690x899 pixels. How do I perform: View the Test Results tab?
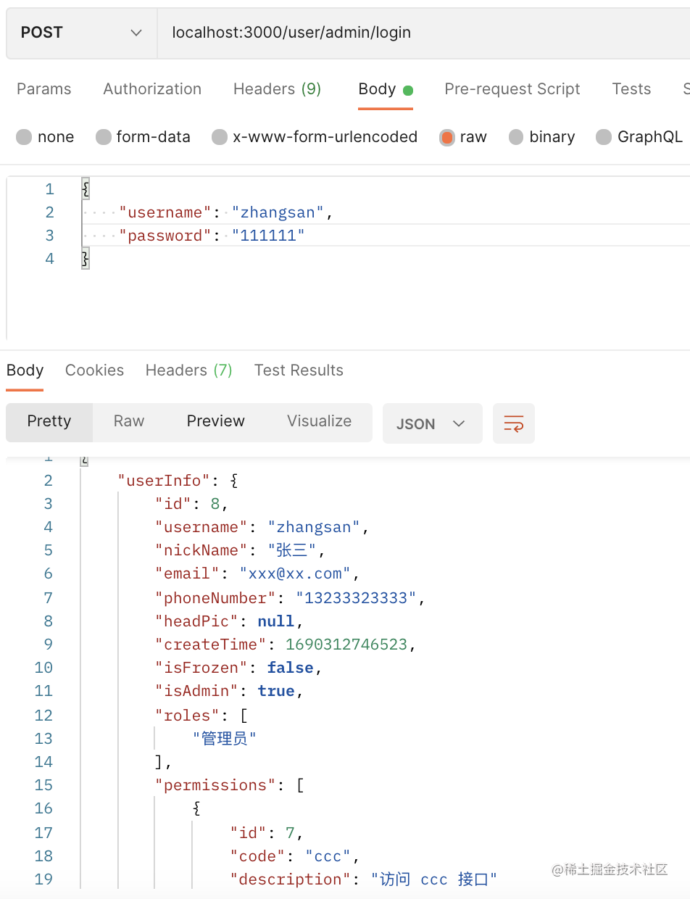[x=299, y=370]
